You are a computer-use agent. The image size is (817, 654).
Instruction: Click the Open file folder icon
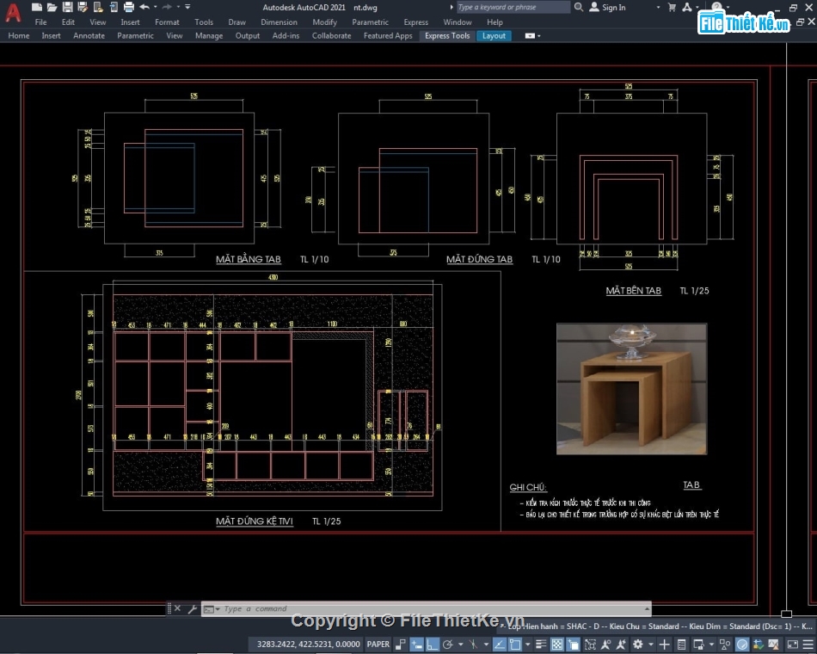tap(52, 7)
